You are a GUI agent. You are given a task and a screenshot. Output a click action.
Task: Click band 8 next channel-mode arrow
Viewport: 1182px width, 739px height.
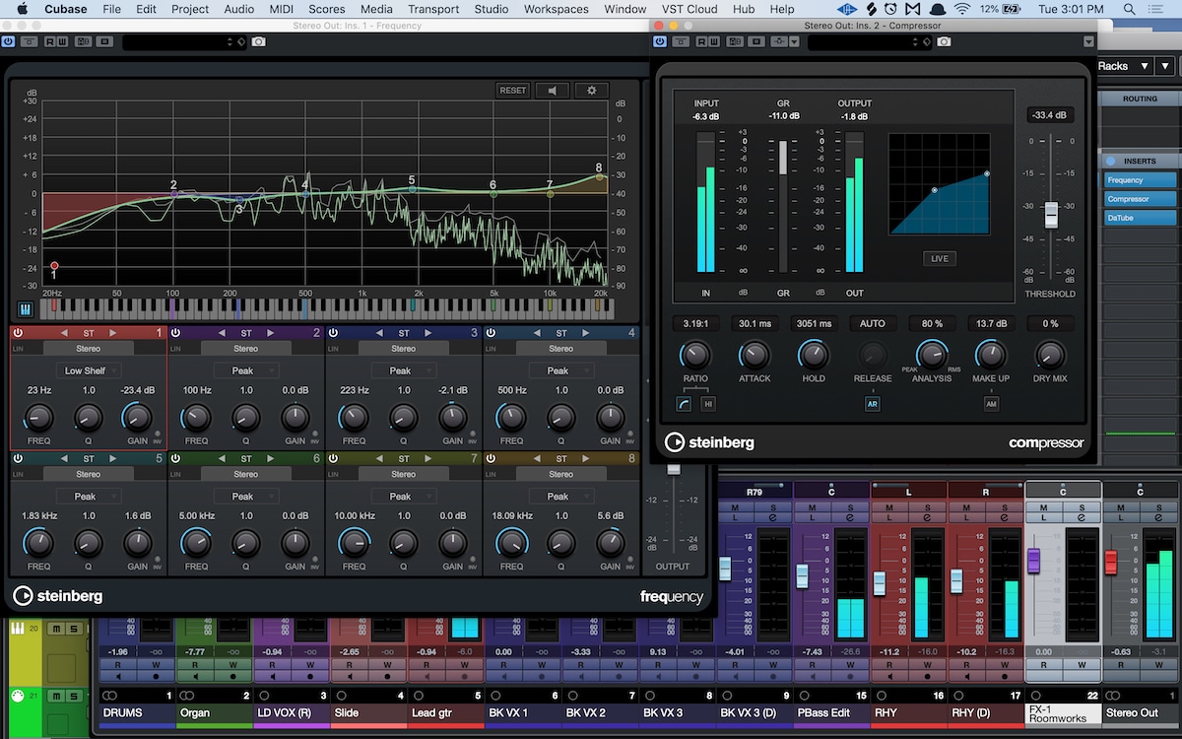585,459
